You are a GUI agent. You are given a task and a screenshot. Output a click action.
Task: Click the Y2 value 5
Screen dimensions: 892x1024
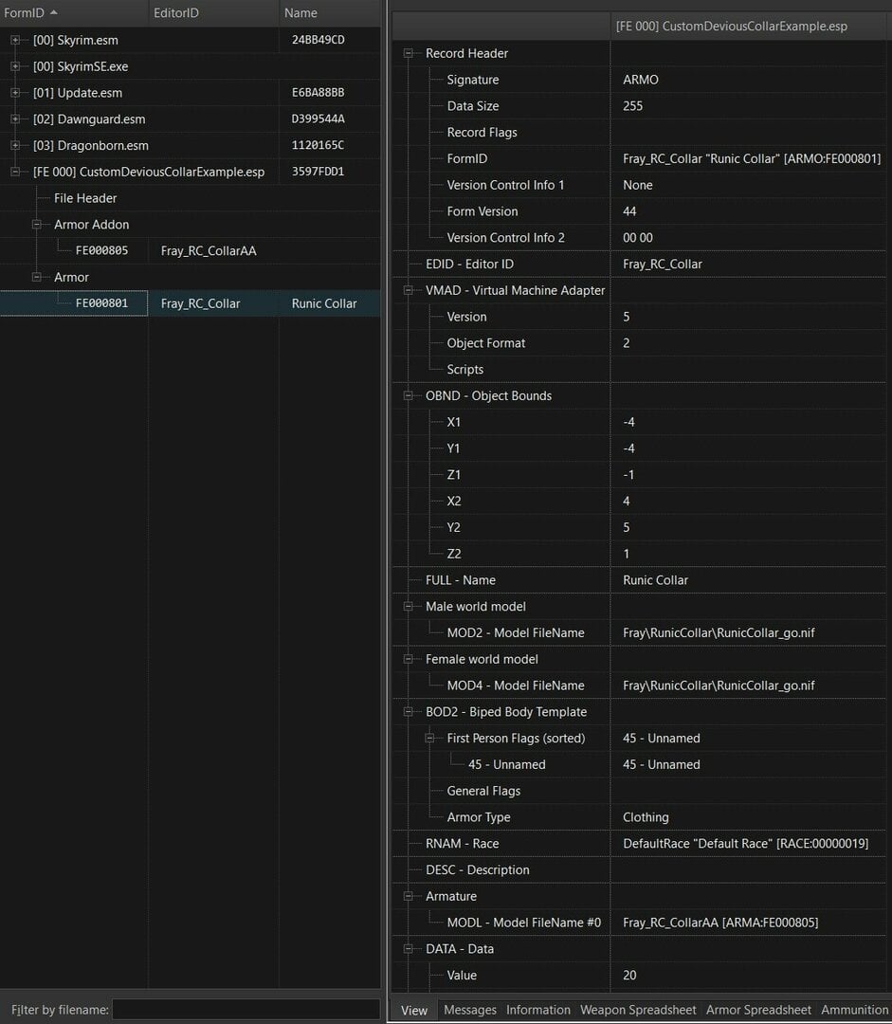pyautogui.click(x=627, y=527)
